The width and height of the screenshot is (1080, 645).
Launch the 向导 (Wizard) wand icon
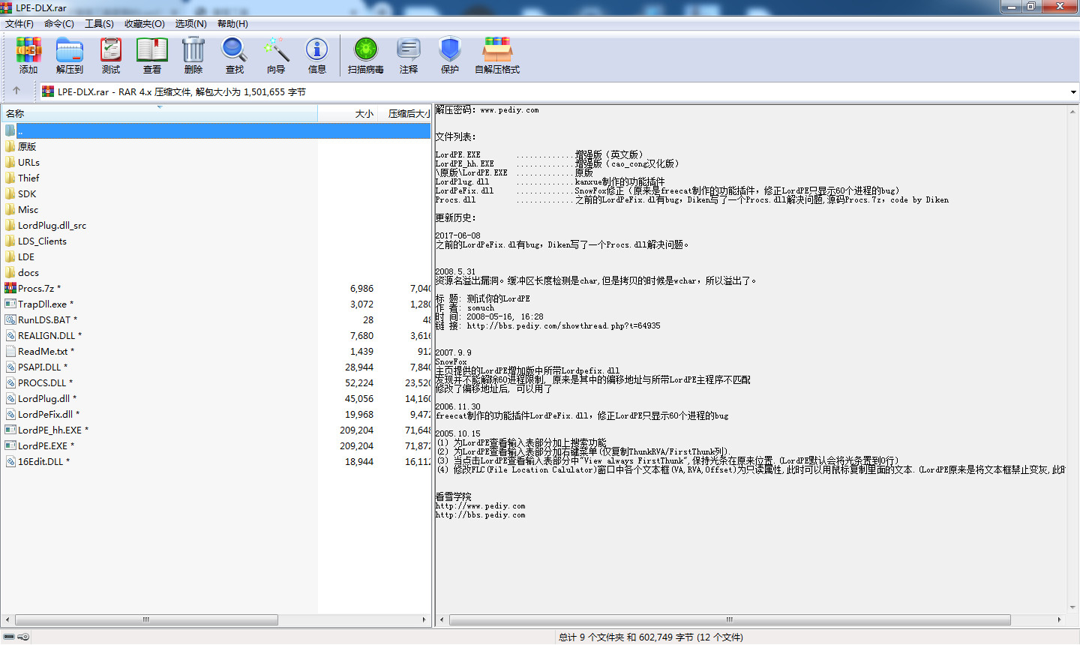(276, 55)
